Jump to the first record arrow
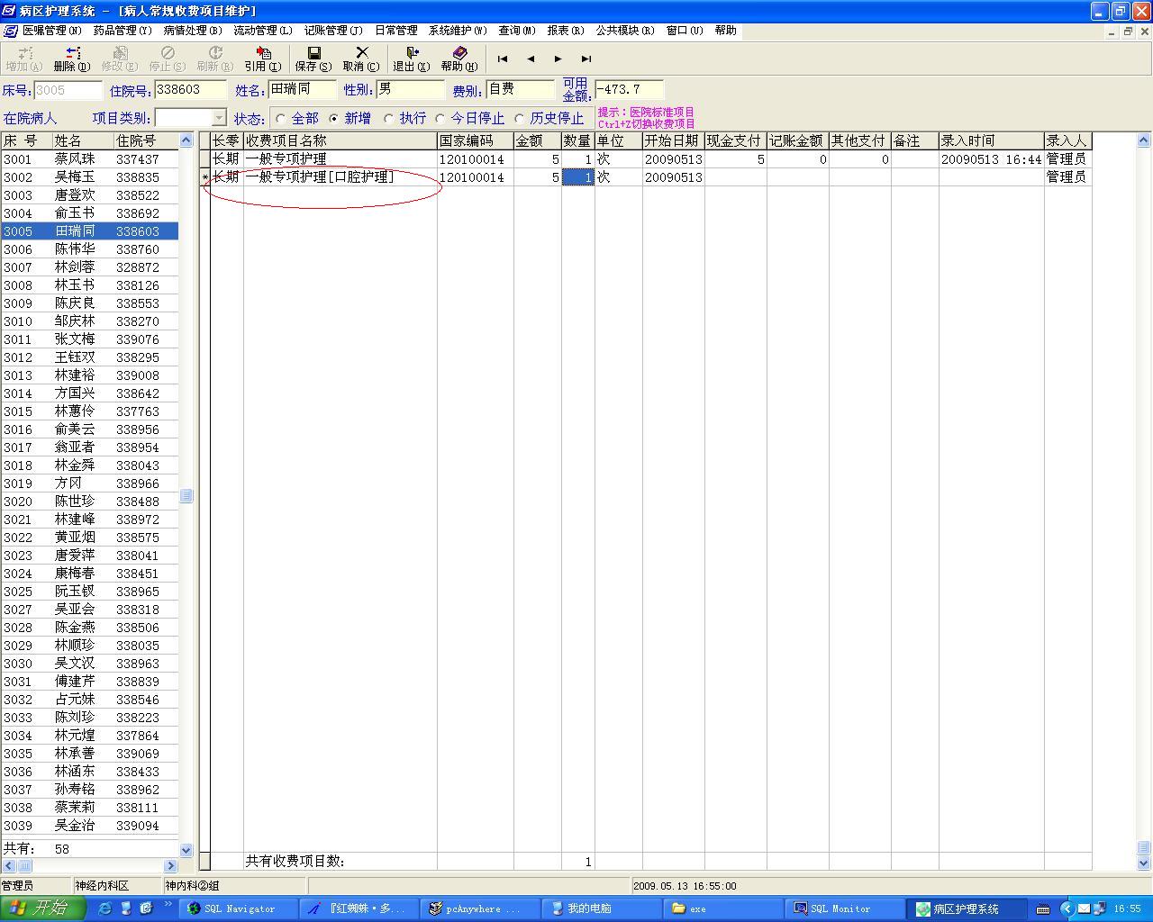 click(503, 59)
